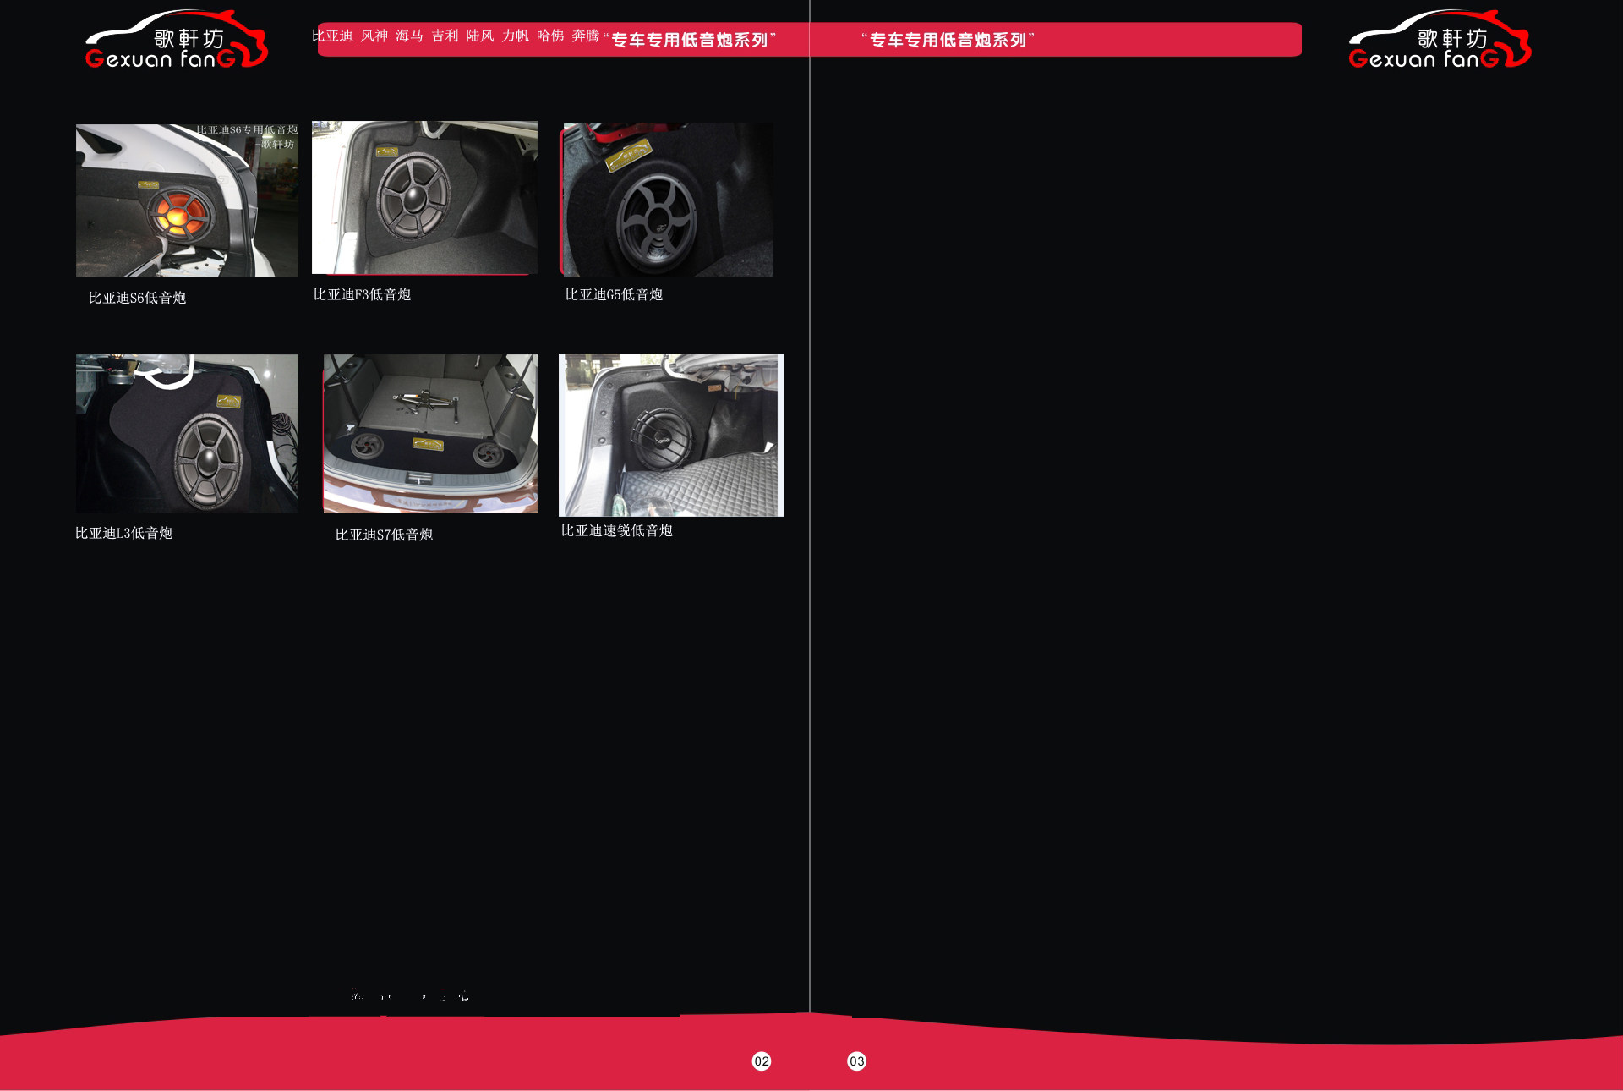Click the Gexuan fang logo on page 03
The height and width of the screenshot is (1091, 1623).
tap(1440, 40)
